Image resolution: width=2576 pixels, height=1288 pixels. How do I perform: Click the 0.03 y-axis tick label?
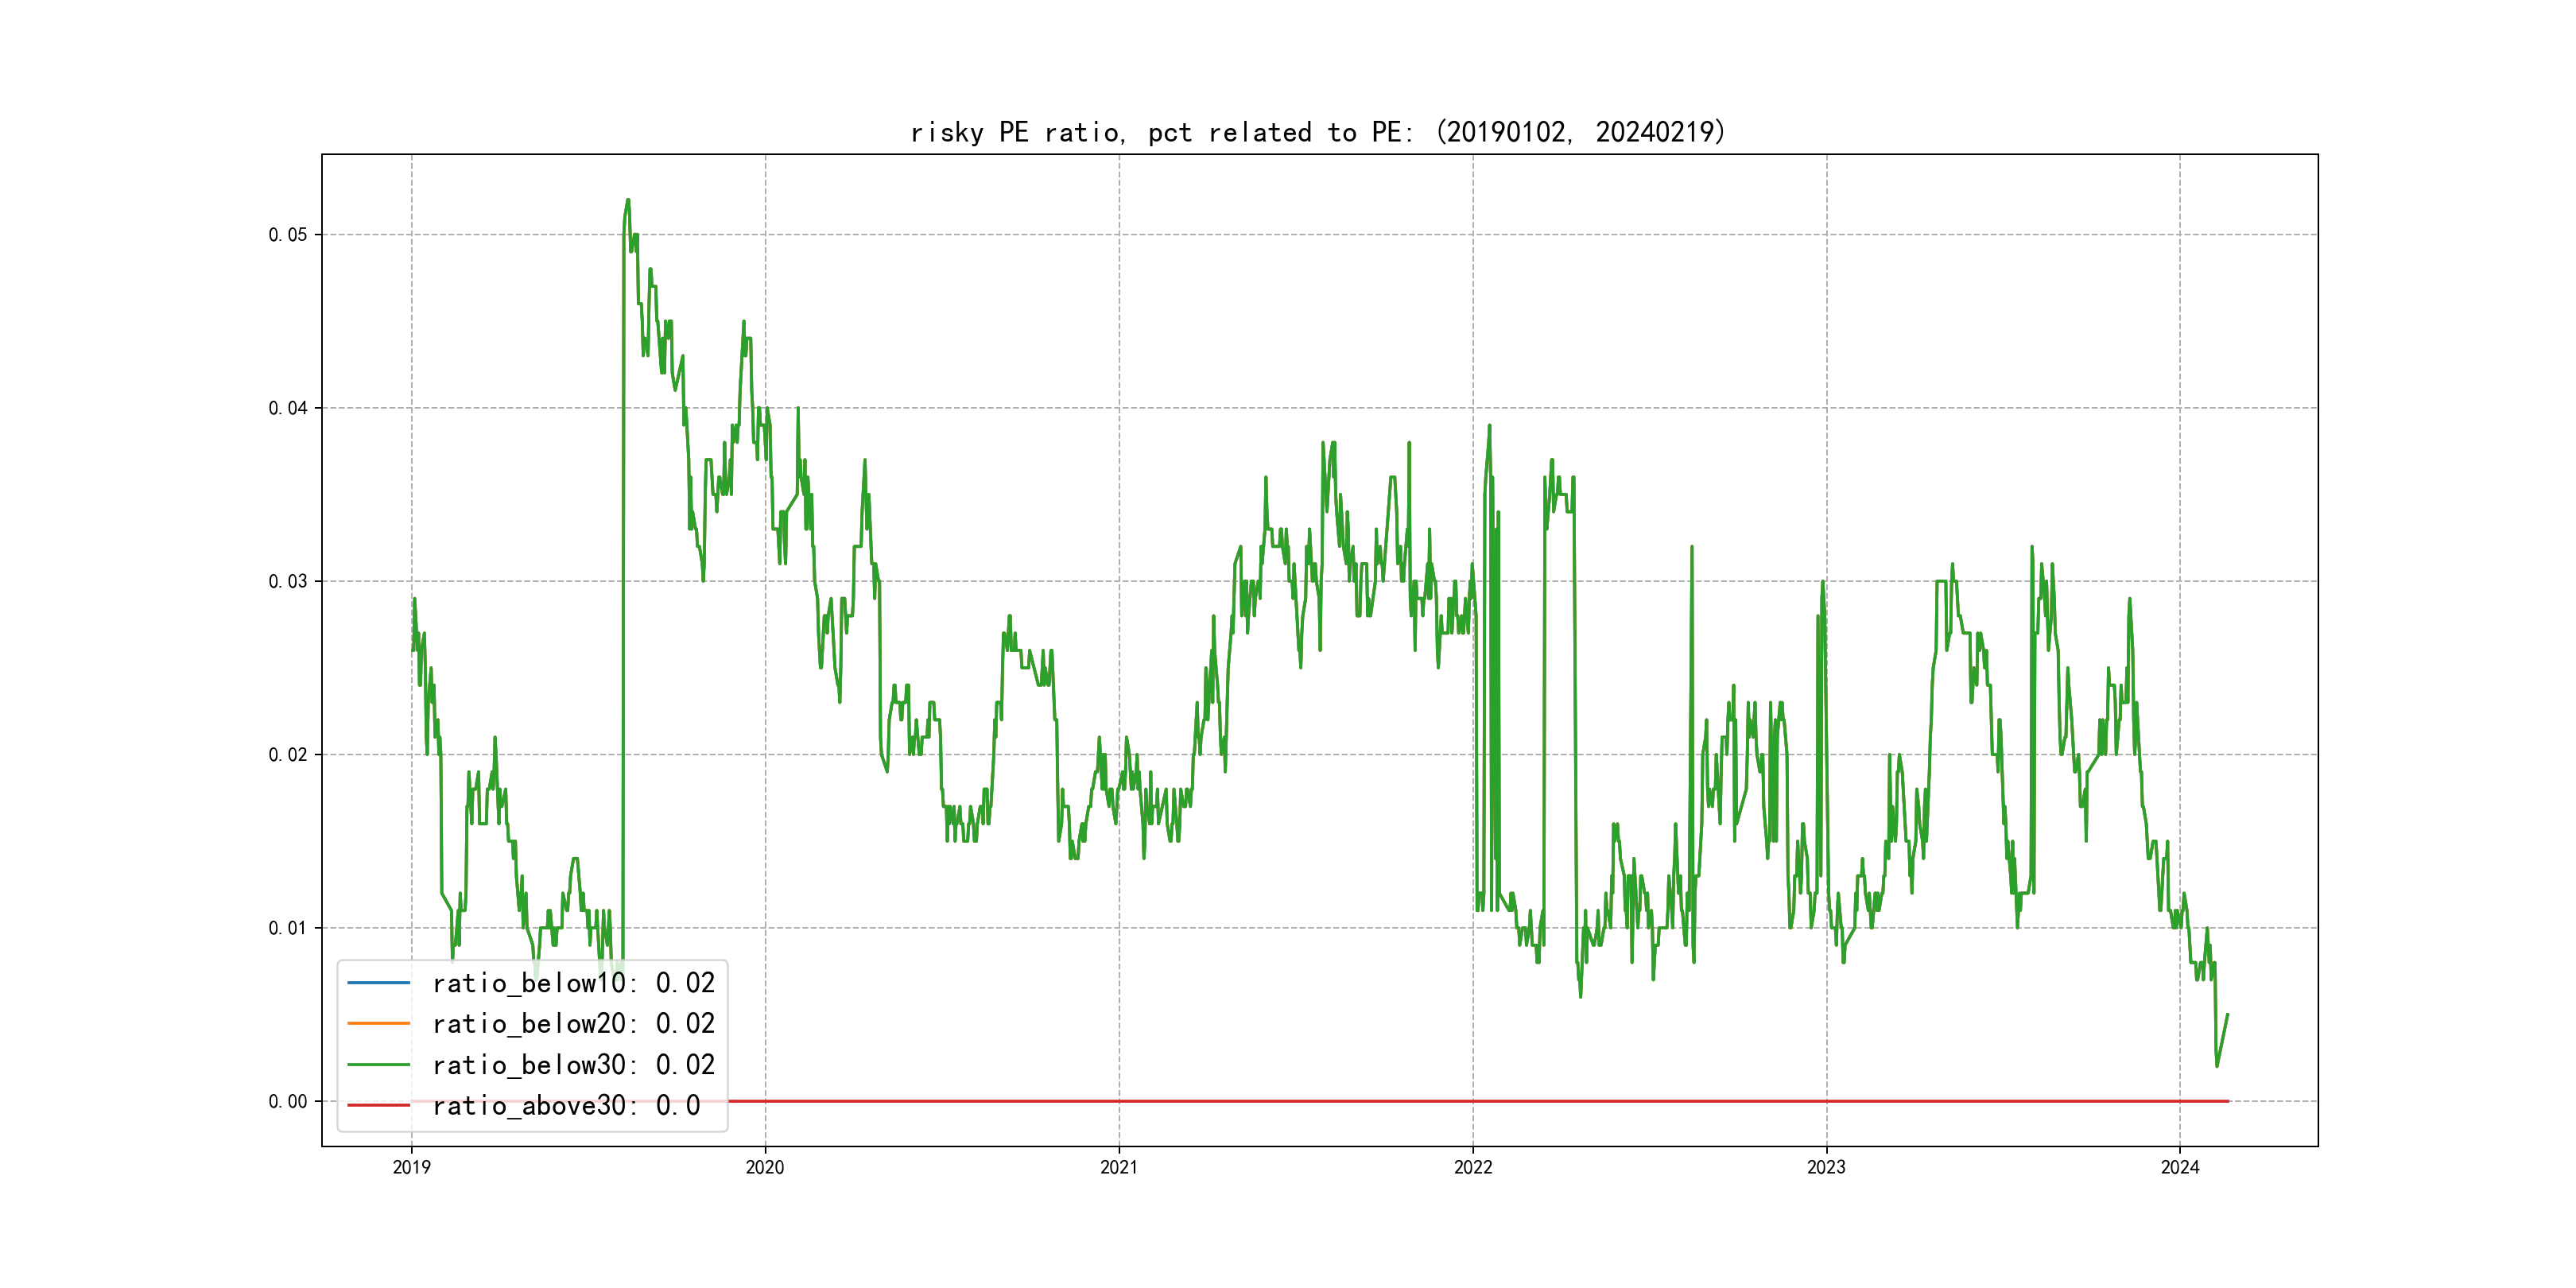click(288, 582)
